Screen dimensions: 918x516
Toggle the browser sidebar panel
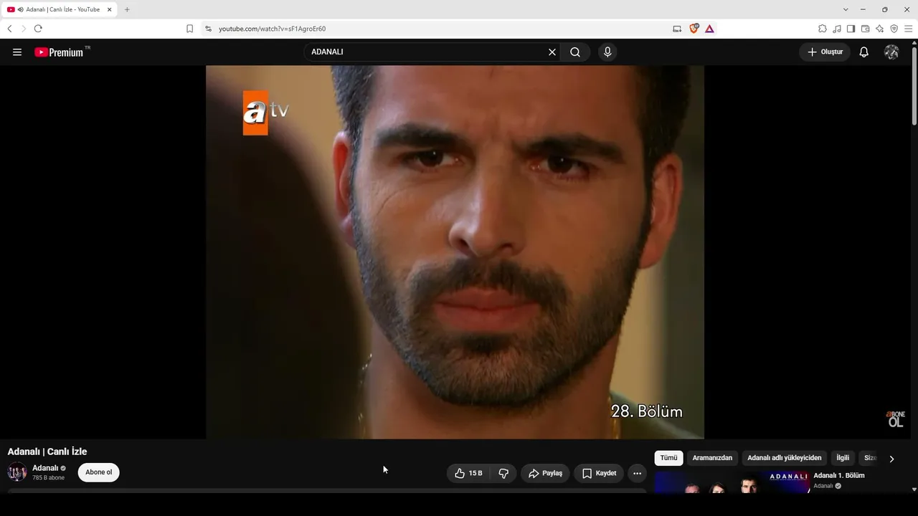(851, 29)
